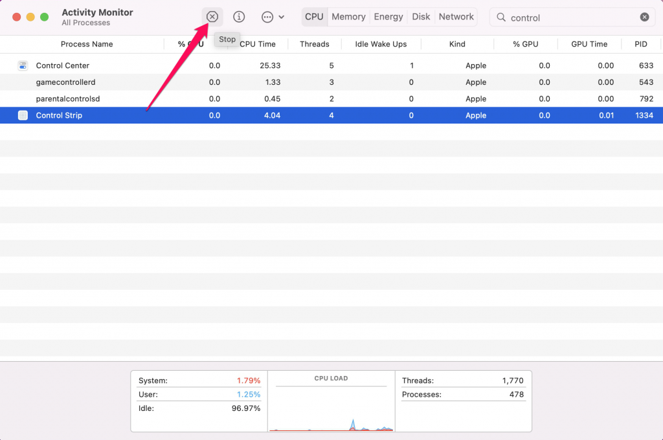Click the Activity Monitor window title
The height and width of the screenshot is (440, 663).
tap(97, 12)
